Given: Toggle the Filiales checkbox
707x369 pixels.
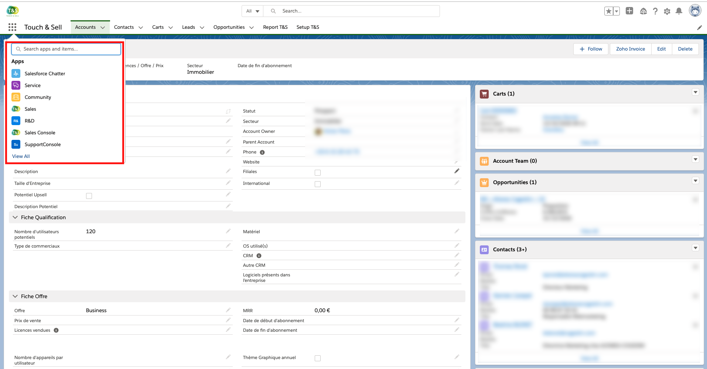Looking at the screenshot, I should click(x=318, y=172).
